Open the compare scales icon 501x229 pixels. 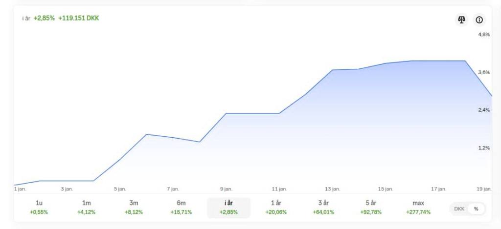(x=461, y=20)
